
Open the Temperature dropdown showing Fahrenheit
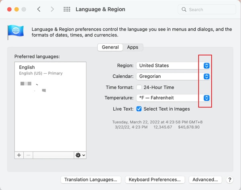click(173, 98)
